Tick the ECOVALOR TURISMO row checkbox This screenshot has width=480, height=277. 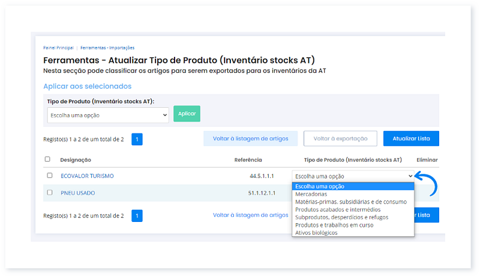[x=49, y=176]
